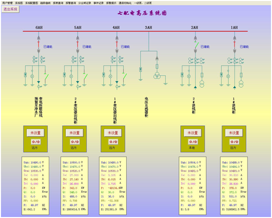Click the 2AH current transformer symbols

click(x=196, y=60)
